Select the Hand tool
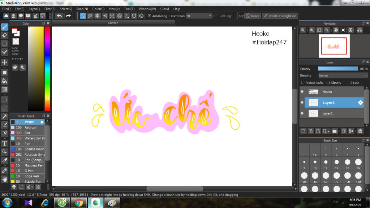 click(4, 179)
